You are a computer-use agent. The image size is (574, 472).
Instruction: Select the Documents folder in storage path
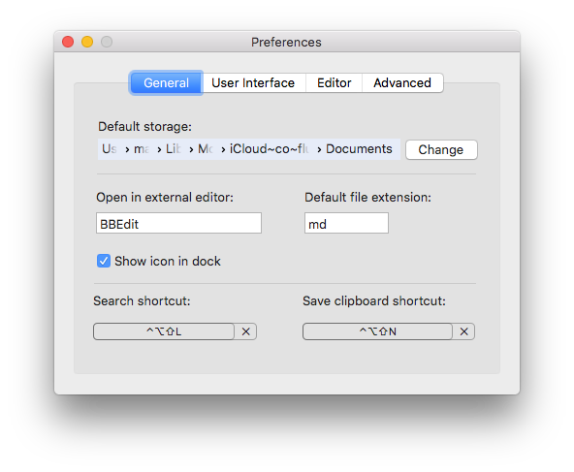point(359,149)
